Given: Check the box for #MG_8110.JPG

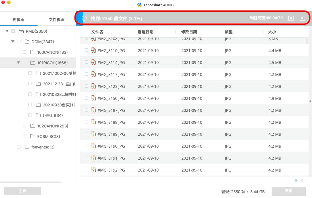Looking at the screenshot, I should pyautogui.click(x=86, y=50).
